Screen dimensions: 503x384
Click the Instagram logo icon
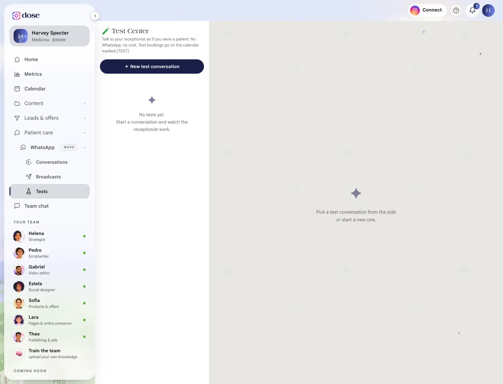tap(415, 10)
